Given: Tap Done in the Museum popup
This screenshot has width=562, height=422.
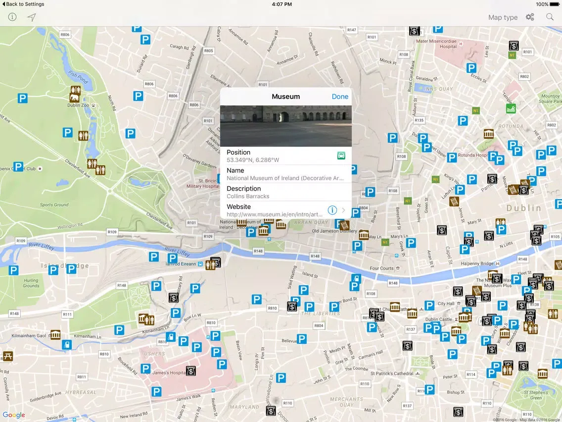Looking at the screenshot, I should (x=340, y=97).
